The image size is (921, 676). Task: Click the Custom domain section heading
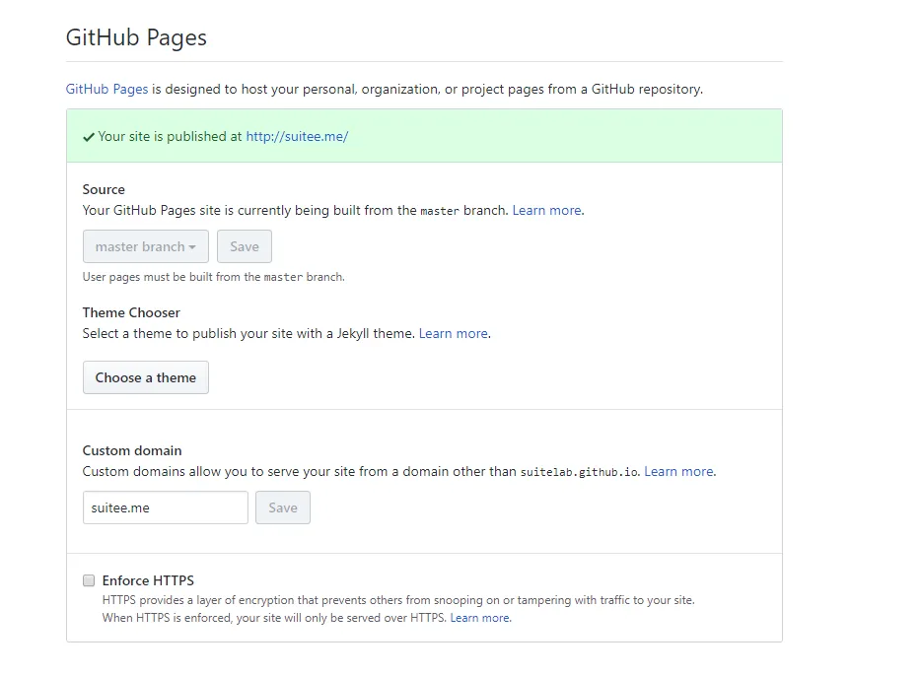(132, 450)
